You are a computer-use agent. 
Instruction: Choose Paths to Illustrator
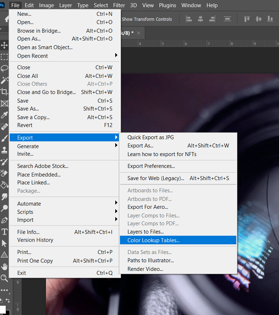pos(178,260)
